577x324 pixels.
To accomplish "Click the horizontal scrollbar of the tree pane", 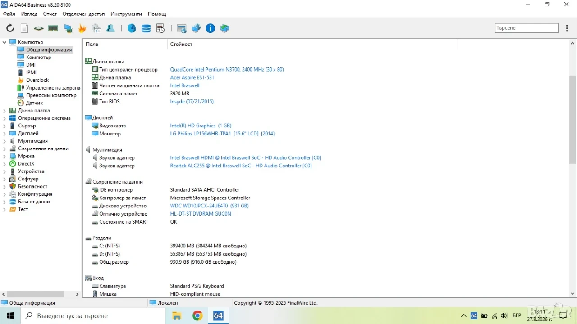I will [x=37, y=294].
